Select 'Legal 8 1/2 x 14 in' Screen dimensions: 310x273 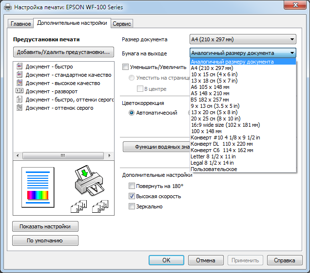coord(243,163)
